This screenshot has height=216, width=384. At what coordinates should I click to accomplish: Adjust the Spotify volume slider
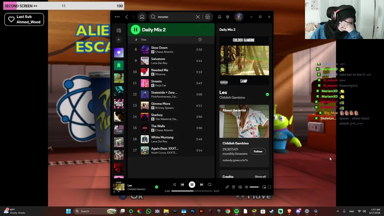[x=255, y=187]
